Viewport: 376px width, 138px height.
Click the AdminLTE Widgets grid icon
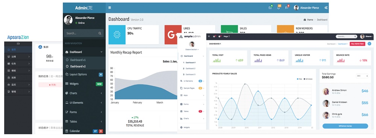pyautogui.click(x=67, y=84)
